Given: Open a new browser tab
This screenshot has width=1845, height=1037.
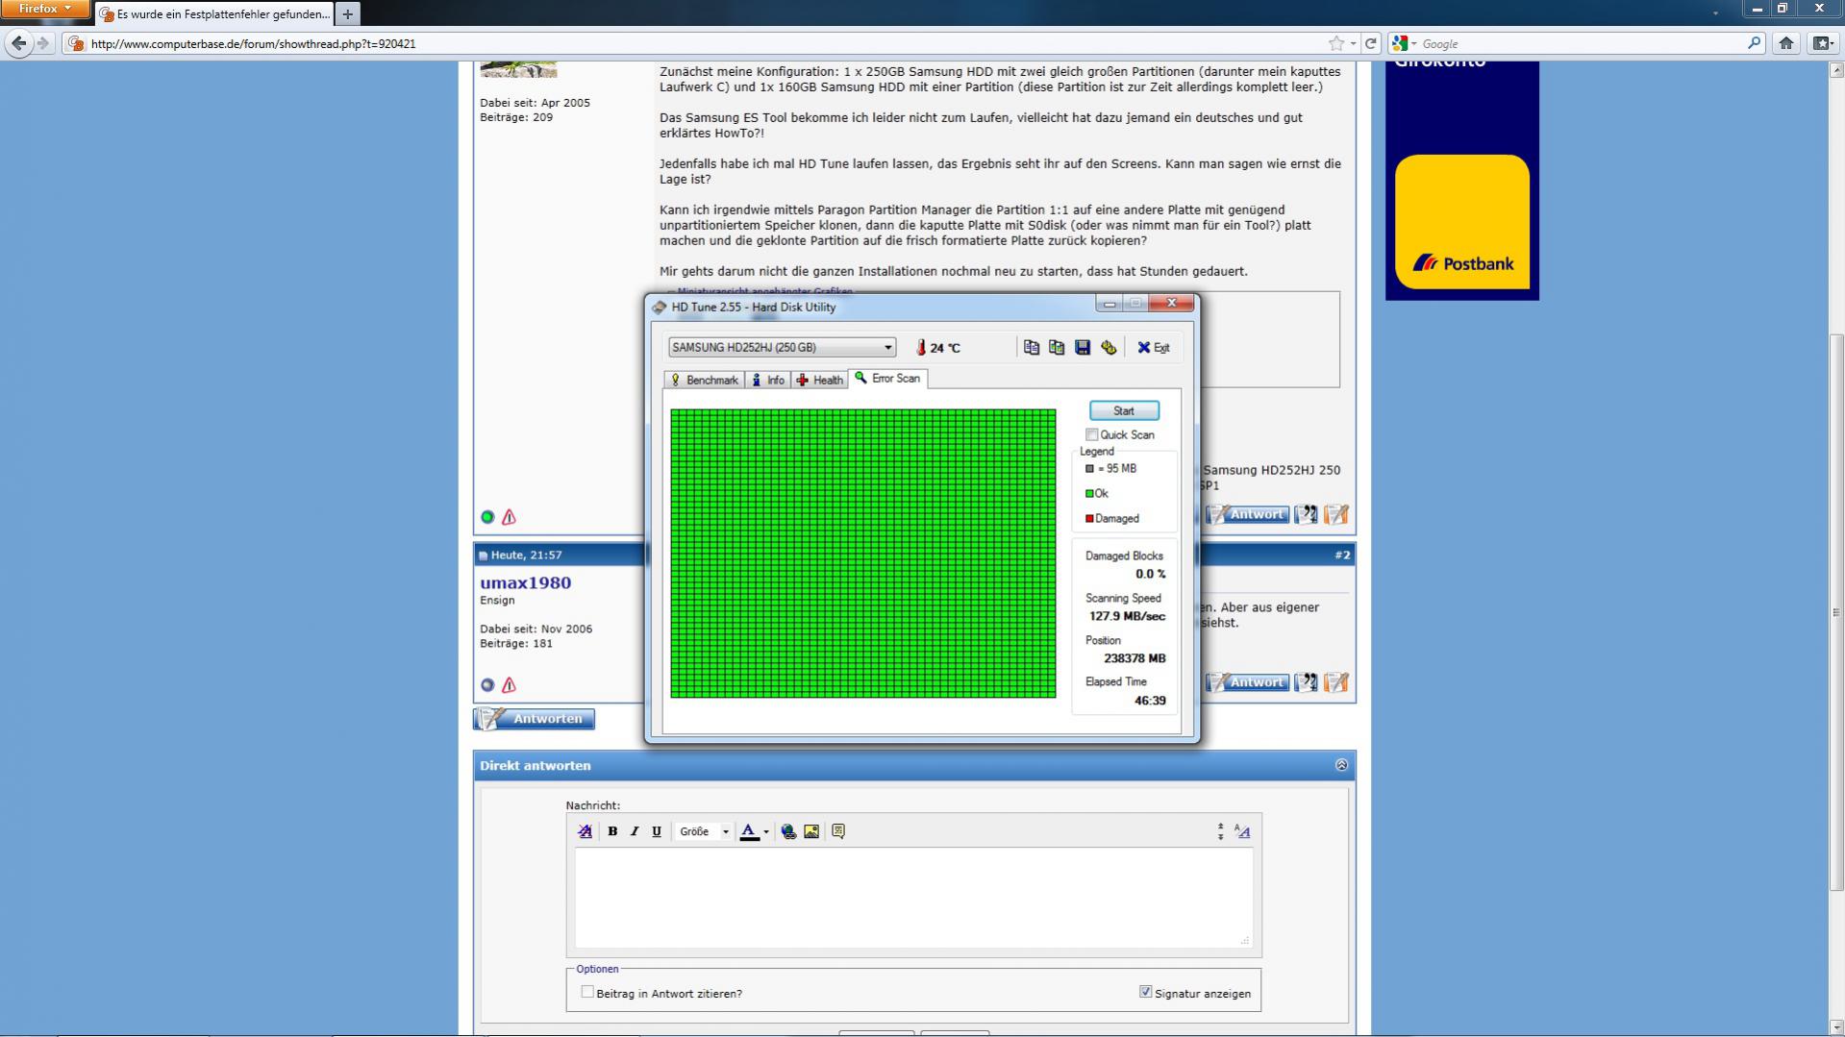Looking at the screenshot, I should (348, 14).
